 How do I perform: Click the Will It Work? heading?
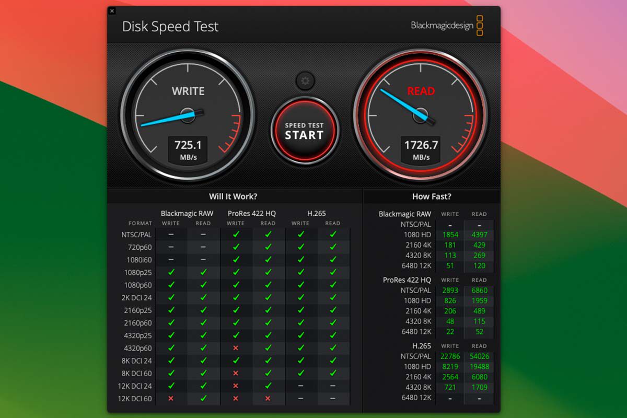[x=233, y=196]
